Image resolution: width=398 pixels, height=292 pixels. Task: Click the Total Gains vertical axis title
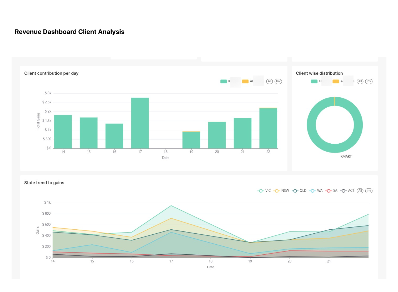pos(38,121)
